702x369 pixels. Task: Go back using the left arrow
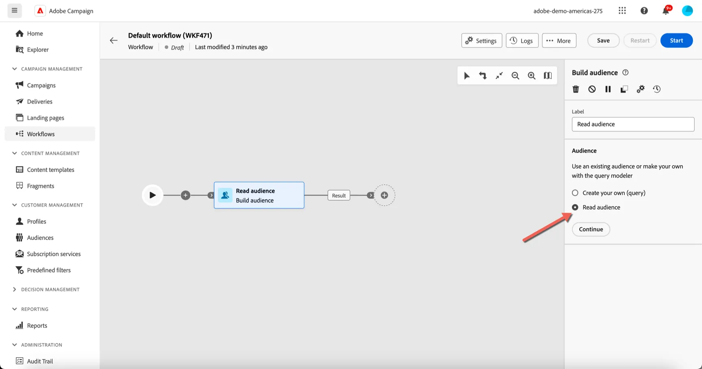click(x=114, y=40)
